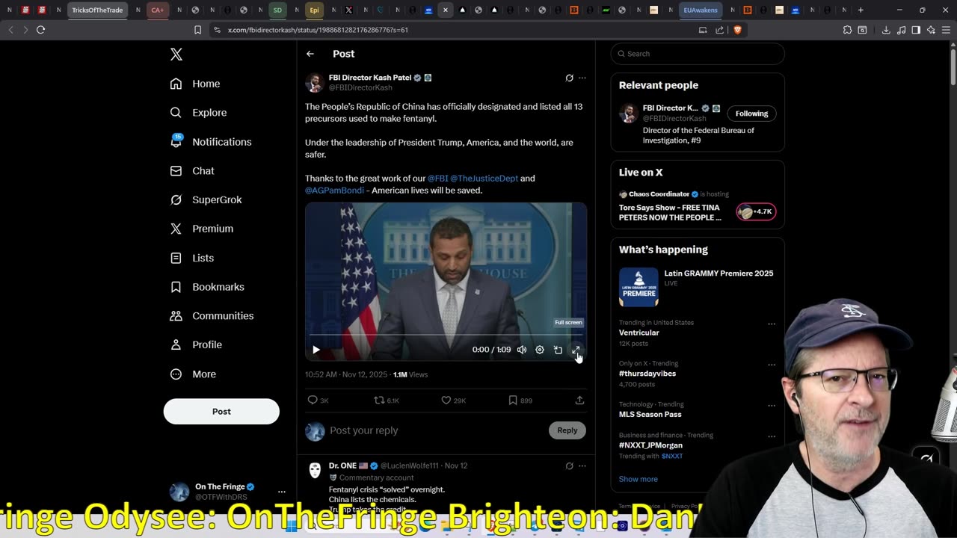Open more options on Kash Patel post
The image size is (957, 538).
point(582,78)
